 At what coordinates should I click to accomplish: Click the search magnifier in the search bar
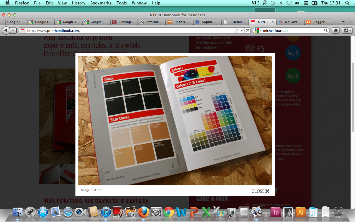326,31
